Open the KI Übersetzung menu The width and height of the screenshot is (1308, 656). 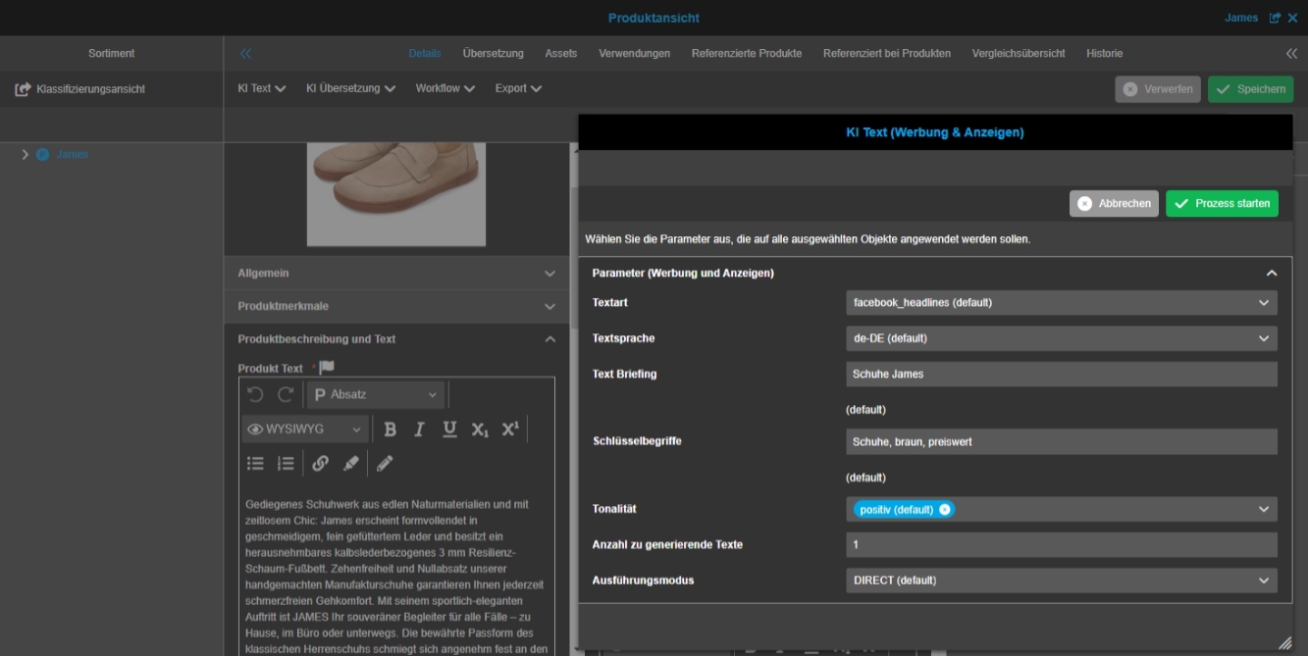[x=350, y=88]
